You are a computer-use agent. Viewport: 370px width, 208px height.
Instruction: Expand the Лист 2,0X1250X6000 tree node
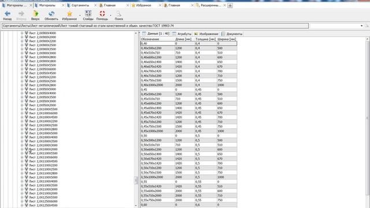click(22, 202)
